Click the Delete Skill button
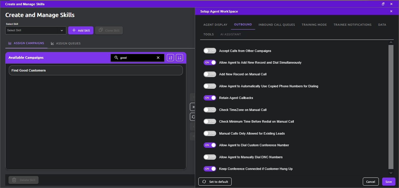Screen dimensions: 399x188 tap(24, 180)
